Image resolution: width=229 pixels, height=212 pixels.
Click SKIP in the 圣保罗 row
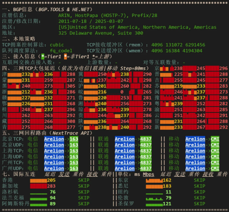(199, 203)
